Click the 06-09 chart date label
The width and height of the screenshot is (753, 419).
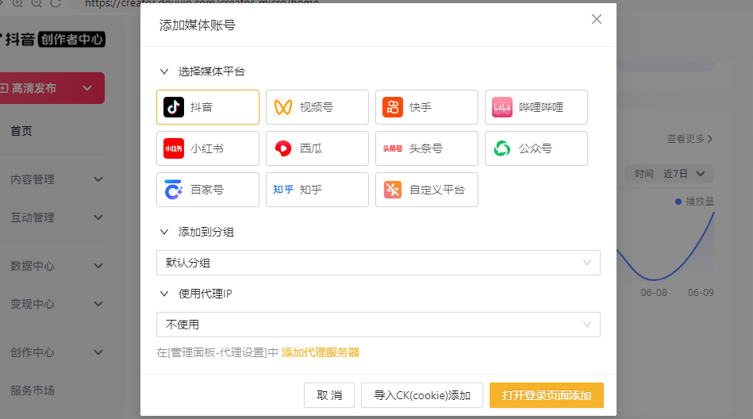pos(701,293)
